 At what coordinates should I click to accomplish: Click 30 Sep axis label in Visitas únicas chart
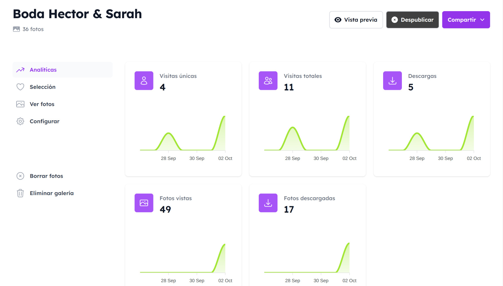click(x=197, y=158)
